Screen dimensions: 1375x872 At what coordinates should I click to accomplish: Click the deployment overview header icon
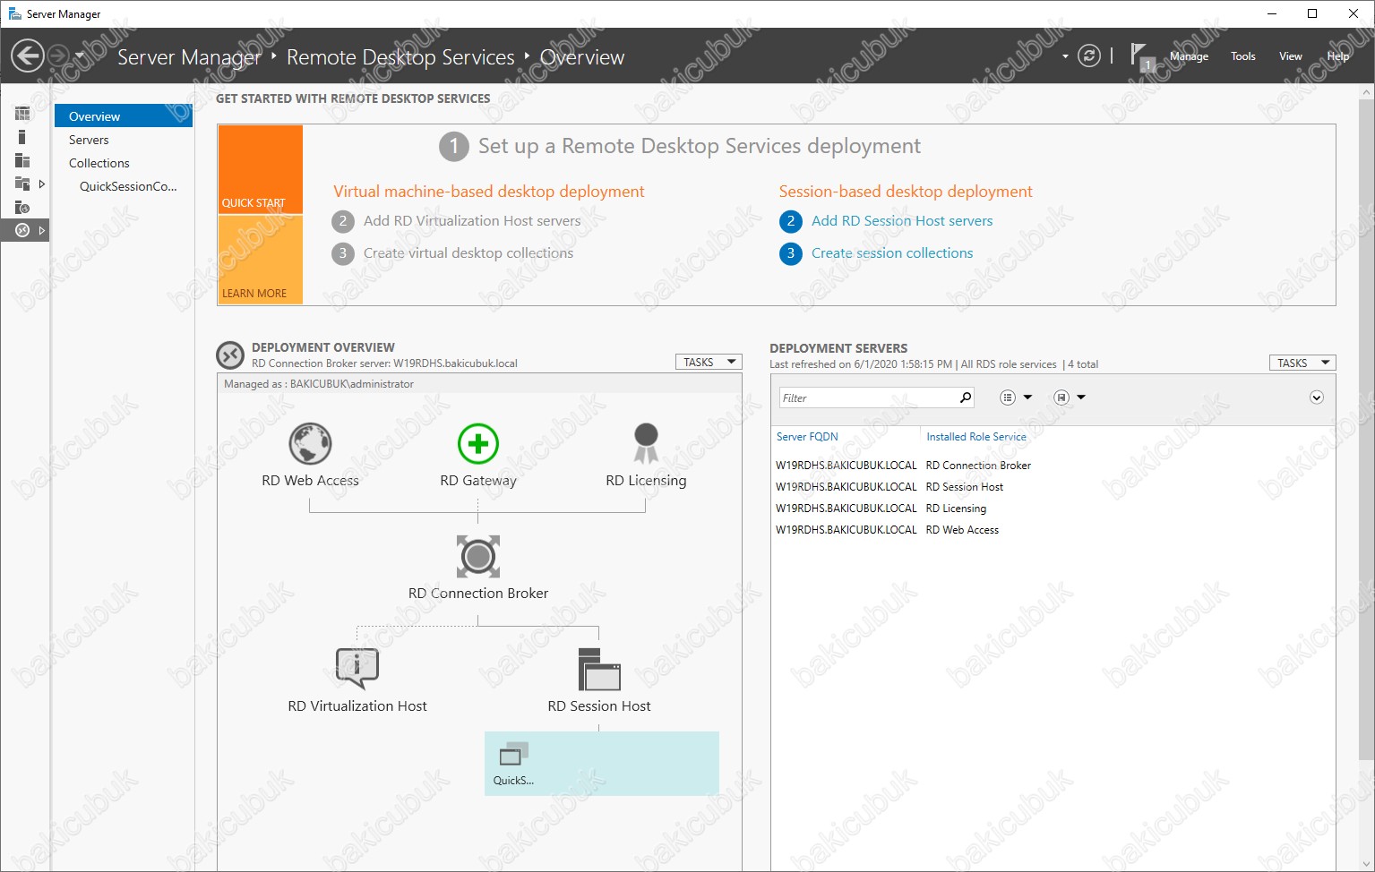tap(230, 355)
